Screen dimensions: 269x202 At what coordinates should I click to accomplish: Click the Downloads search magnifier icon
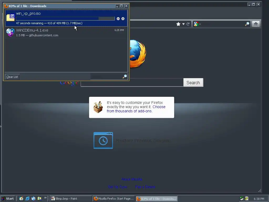[x=125, y=77]
